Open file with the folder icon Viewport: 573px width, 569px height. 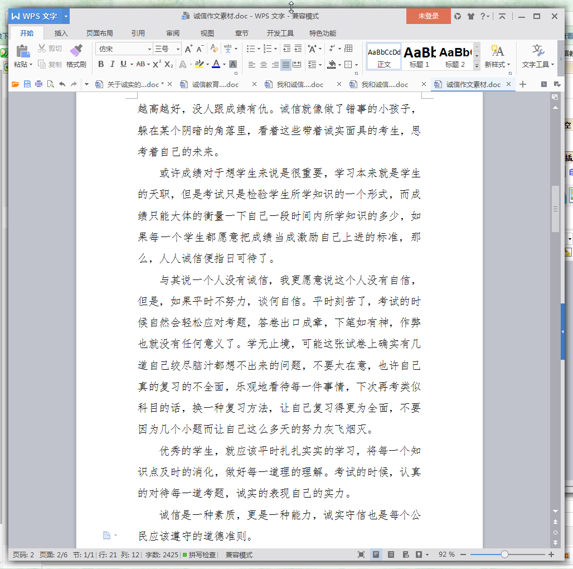(16, 84)
